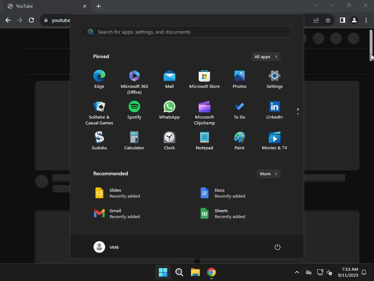
Task: Go to next page of pinned apps
Action: (x=298, y=114)
